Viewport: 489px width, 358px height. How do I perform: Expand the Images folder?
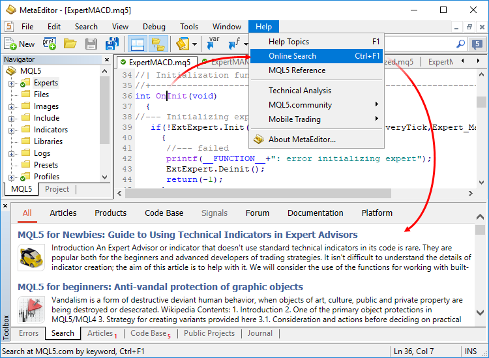11,107
